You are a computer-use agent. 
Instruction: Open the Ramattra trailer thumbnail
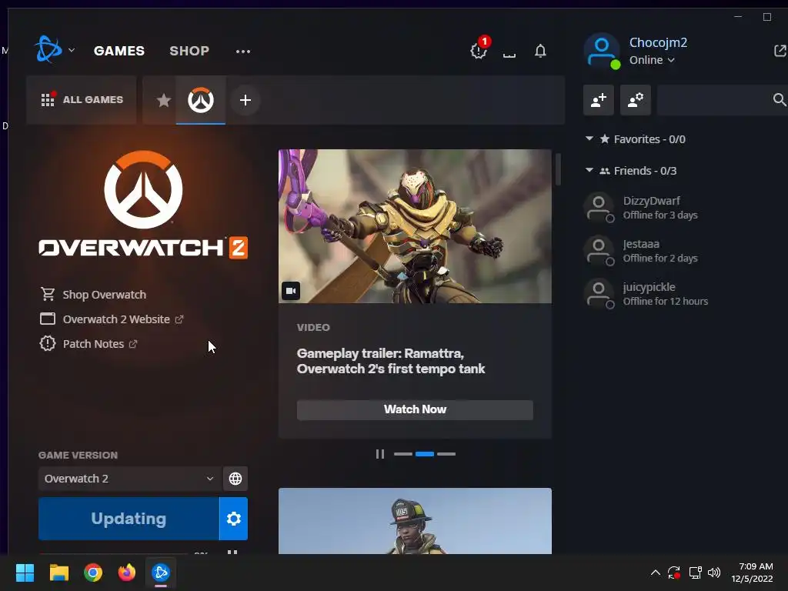415,226
